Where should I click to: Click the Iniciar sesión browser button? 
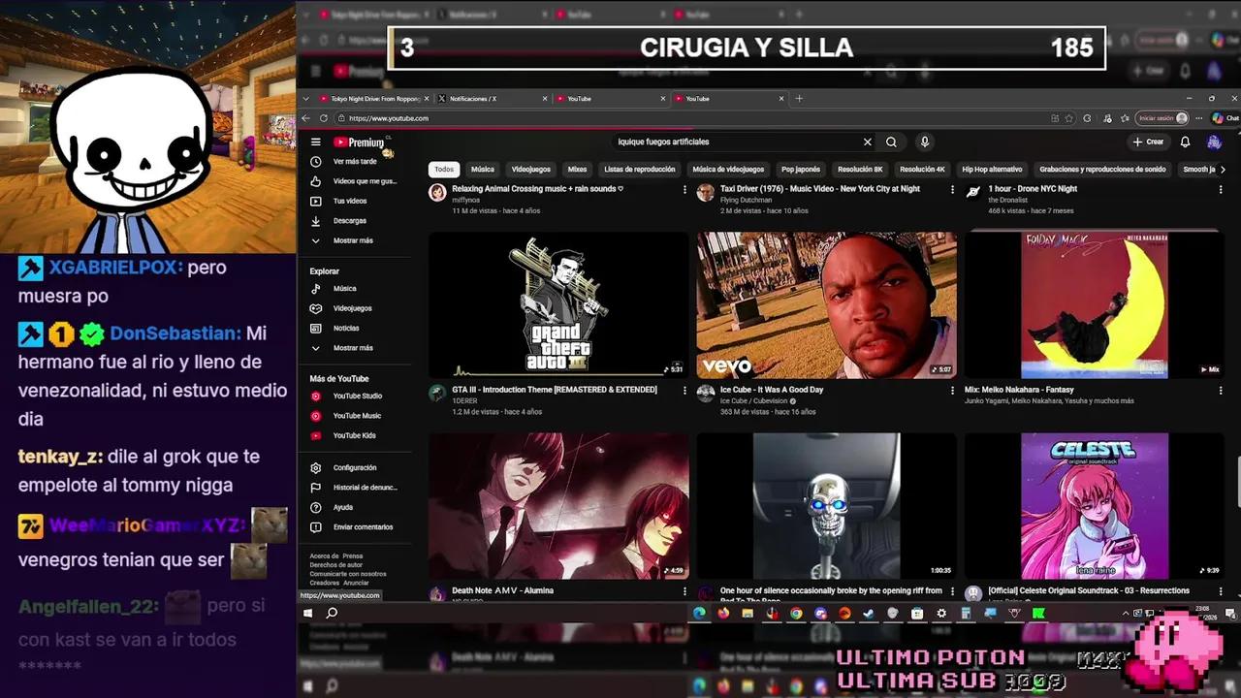[1163, 118]
